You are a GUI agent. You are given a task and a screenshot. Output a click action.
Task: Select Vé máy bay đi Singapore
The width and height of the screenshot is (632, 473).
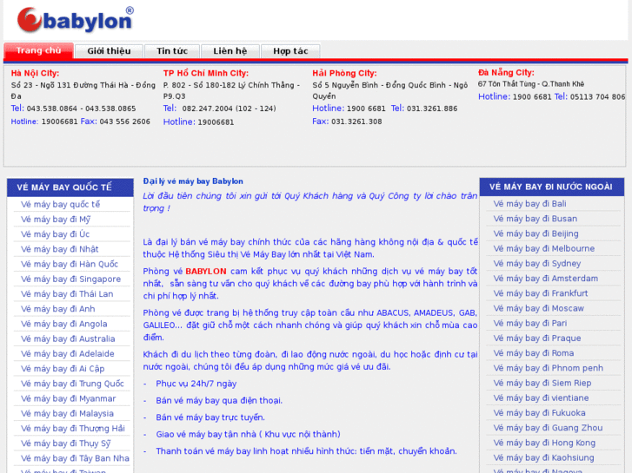pyautogui.click(x=71, y=279)
